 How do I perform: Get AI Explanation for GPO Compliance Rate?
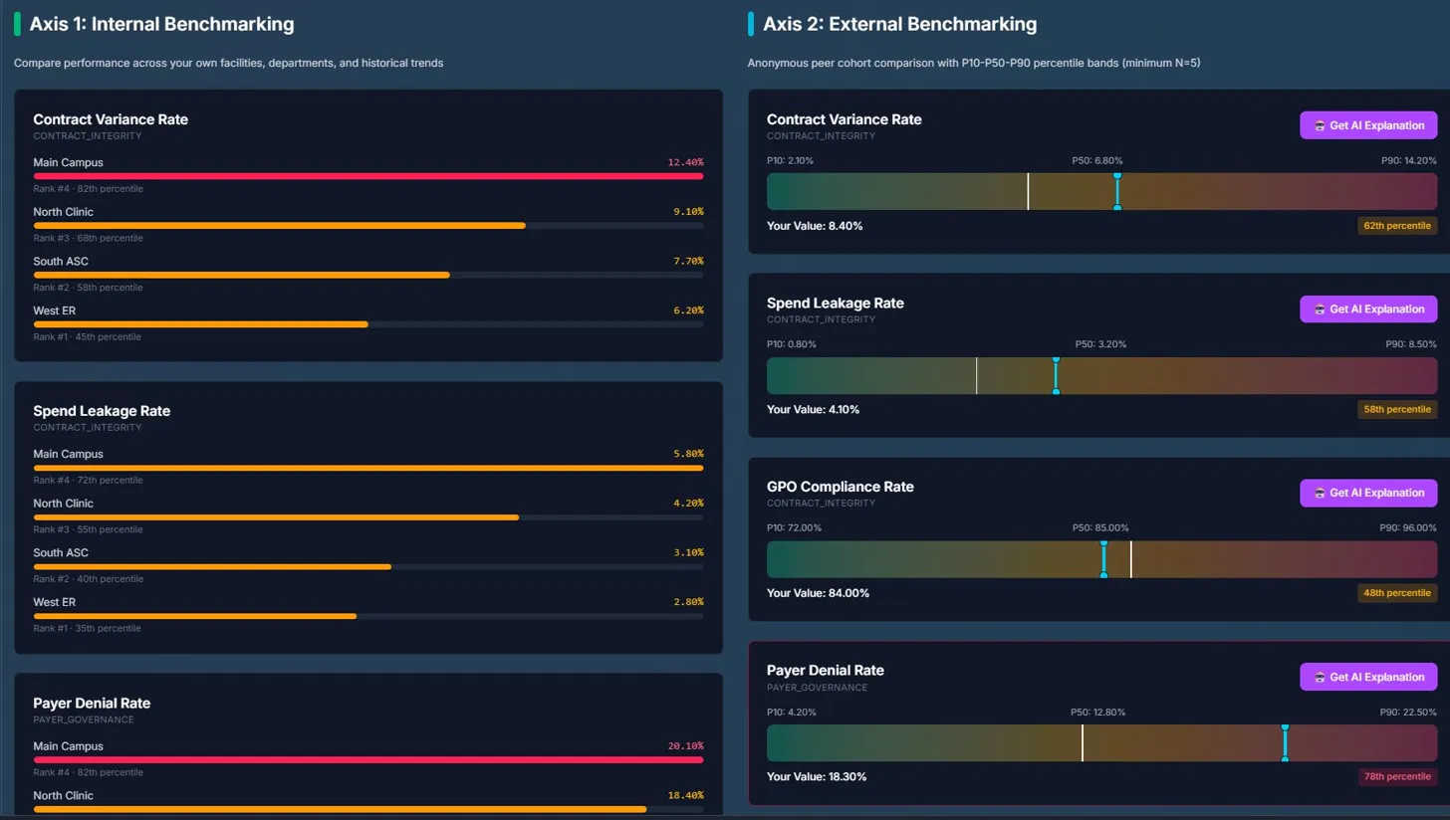coord(1368,493)
